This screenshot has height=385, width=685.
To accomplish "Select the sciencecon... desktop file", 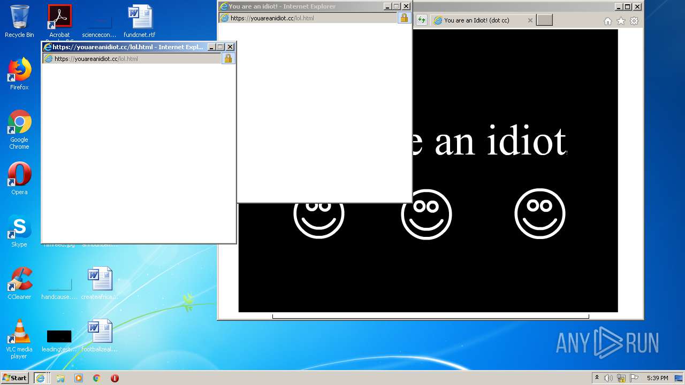I will coord(99,27).
